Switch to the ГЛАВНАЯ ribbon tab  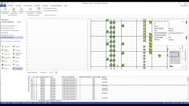pyautogui.click(x=10, y=6)
